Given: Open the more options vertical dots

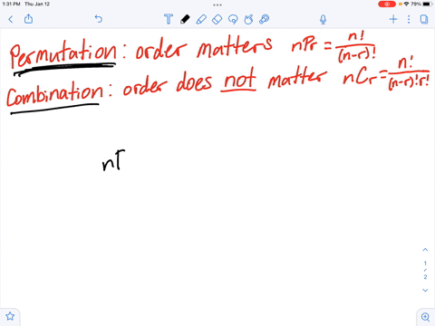Looking at the screenshot, I should (409, 19).
